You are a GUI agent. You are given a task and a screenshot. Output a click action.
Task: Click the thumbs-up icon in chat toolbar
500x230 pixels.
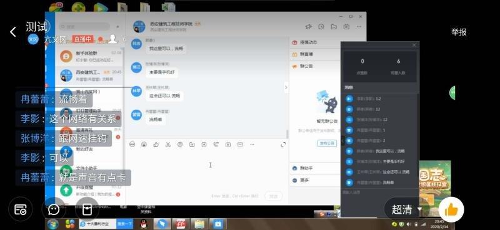156,145
